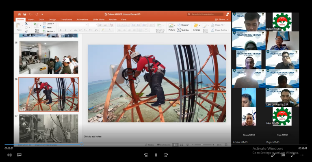Open the Animations ribbon tab
Viewport: 312px width, 162px height.
click(x=82, y=19)
